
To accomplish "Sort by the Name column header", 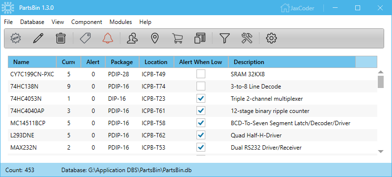I will coord(32,62).
